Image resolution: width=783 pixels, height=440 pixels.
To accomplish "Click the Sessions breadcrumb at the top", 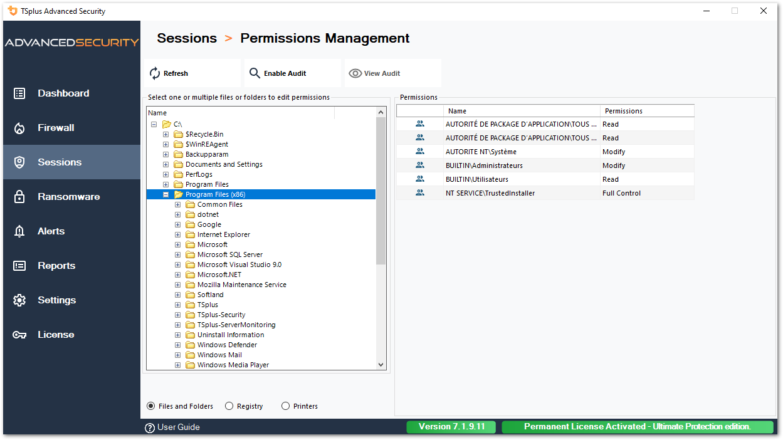I will click(187, 38).
